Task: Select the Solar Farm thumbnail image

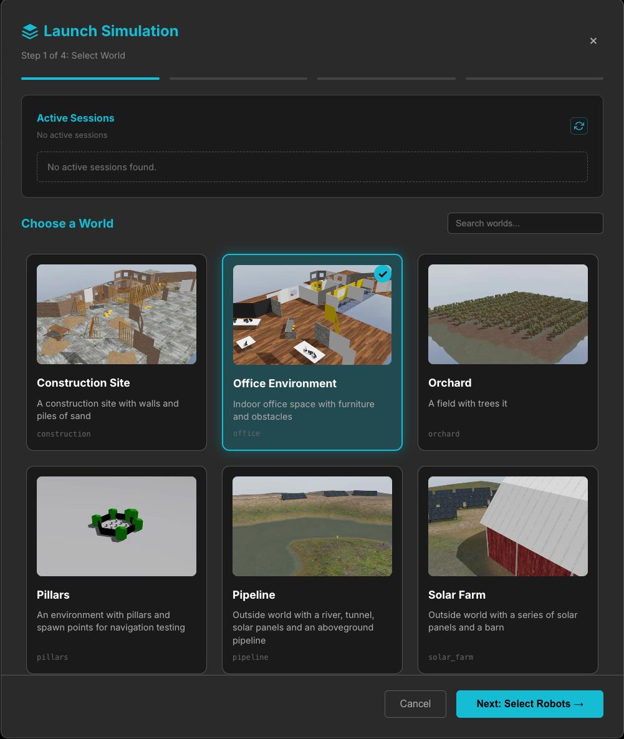Action: pos(507,526)
